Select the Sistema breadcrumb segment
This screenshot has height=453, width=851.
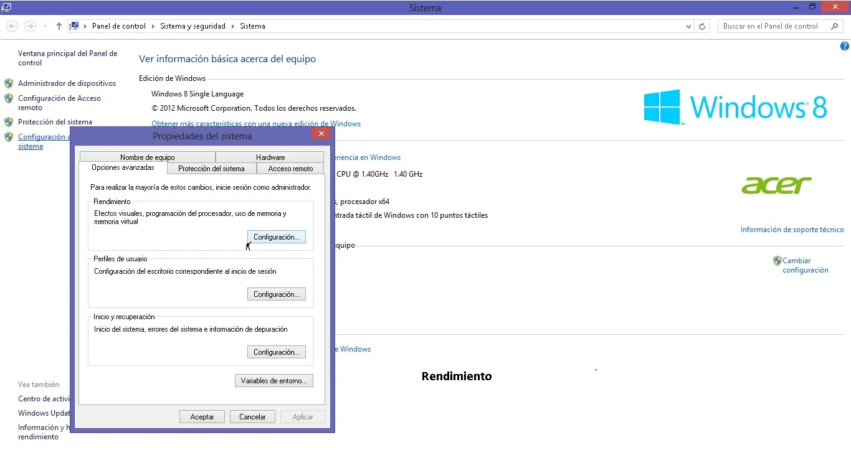pyautogui.click(x=252, y=26)
